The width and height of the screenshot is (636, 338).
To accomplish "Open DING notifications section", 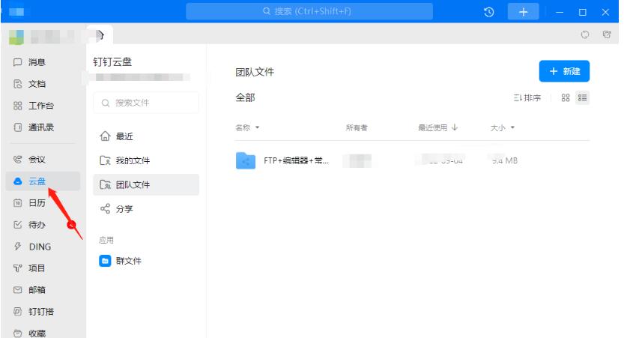I will click(x=32, y=247).
